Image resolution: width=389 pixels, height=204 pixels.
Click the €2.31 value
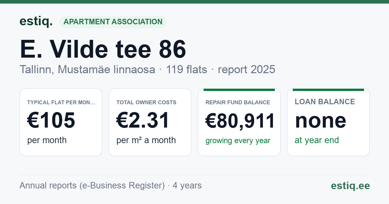coord(143,120)
